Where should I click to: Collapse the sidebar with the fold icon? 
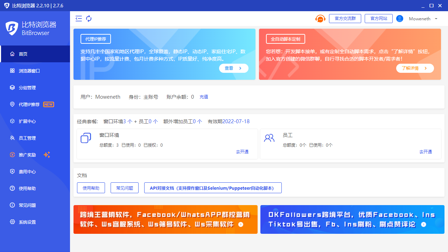[78, 19]
